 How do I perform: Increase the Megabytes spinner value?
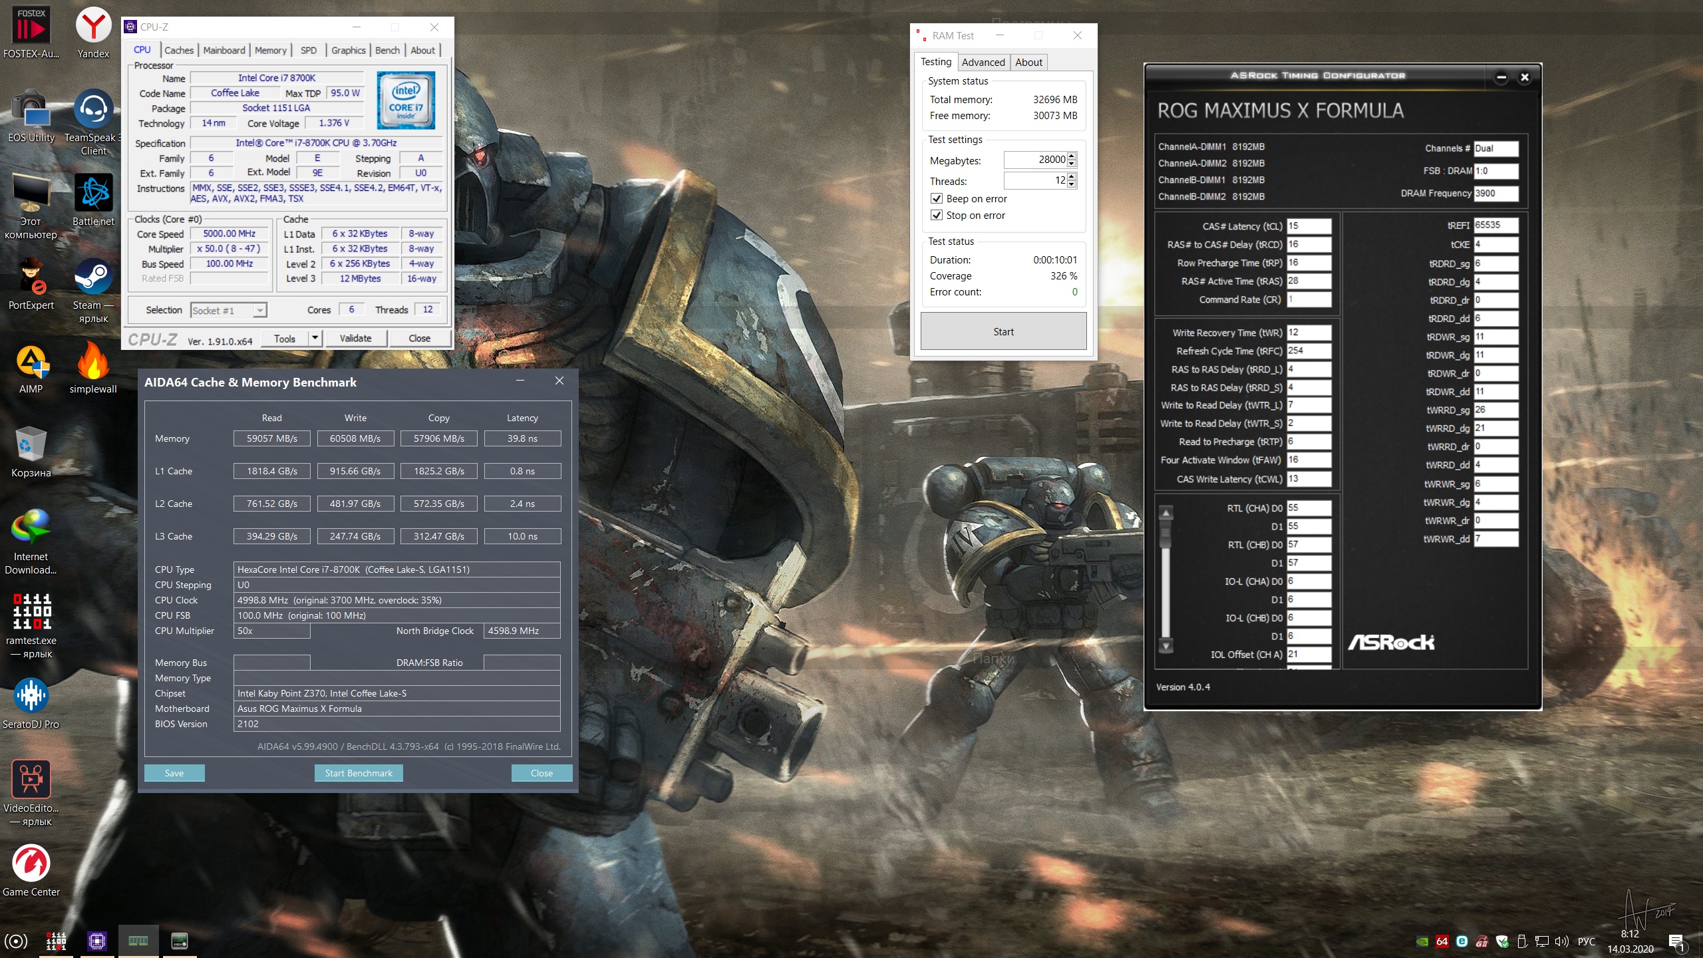pos(1072,156)
